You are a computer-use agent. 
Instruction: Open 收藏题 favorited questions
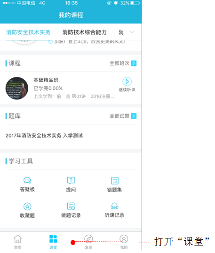27,210
